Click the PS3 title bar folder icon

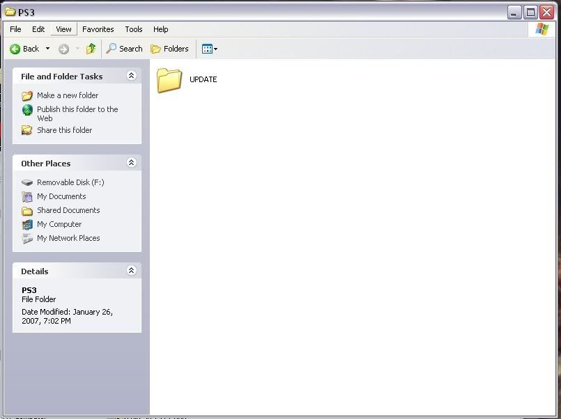point(10,12)
